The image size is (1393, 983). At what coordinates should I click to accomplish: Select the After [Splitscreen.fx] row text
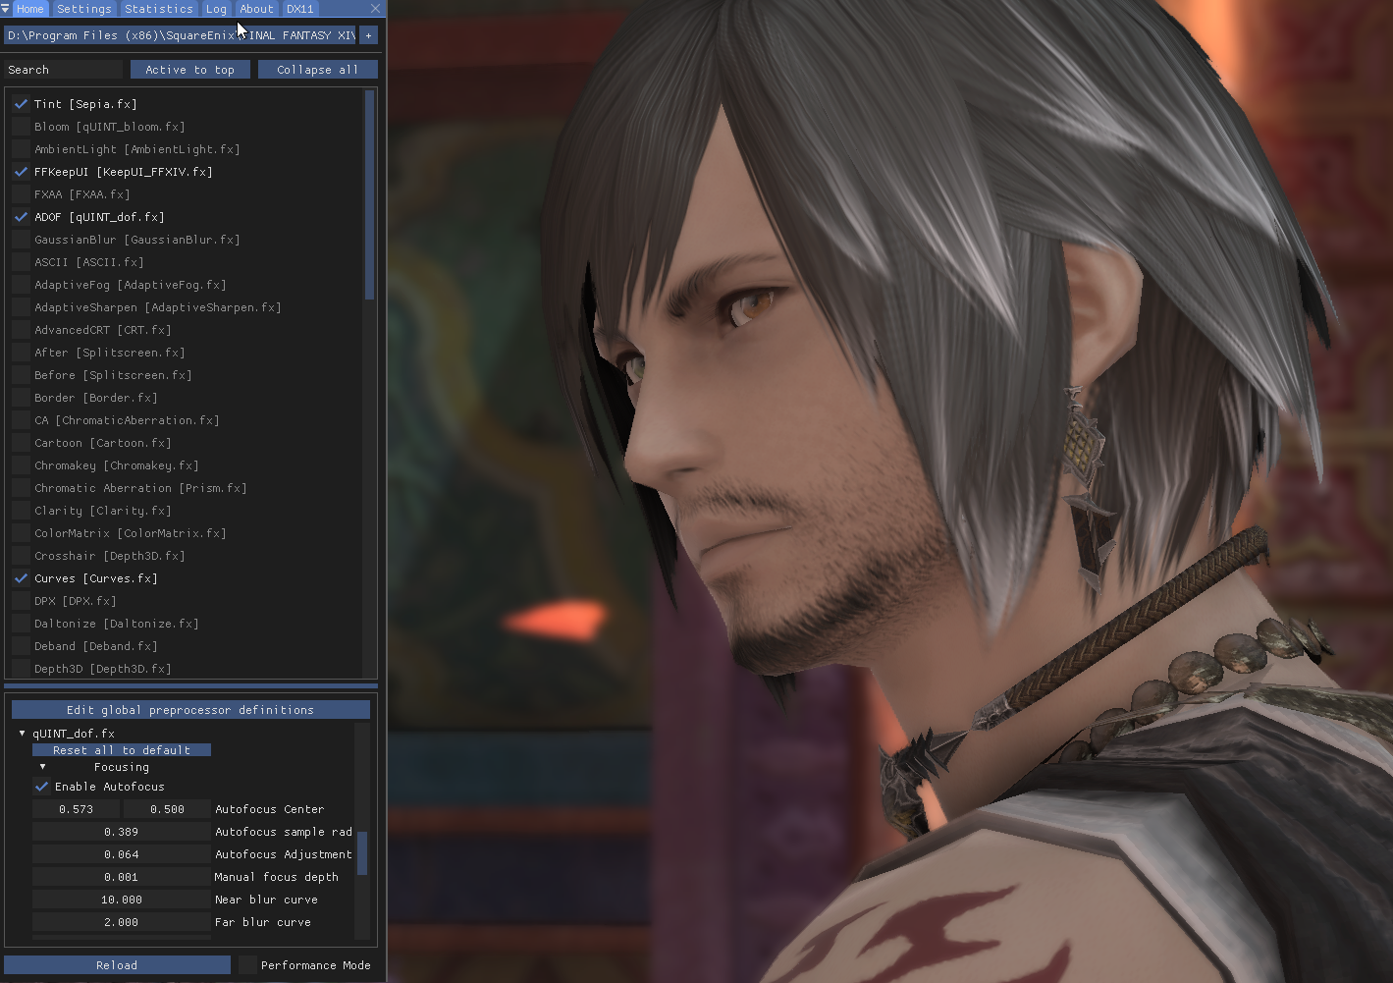tap(109, 353)
